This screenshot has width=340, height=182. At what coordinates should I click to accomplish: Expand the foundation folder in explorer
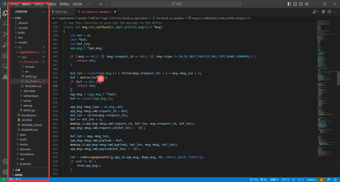27,154
